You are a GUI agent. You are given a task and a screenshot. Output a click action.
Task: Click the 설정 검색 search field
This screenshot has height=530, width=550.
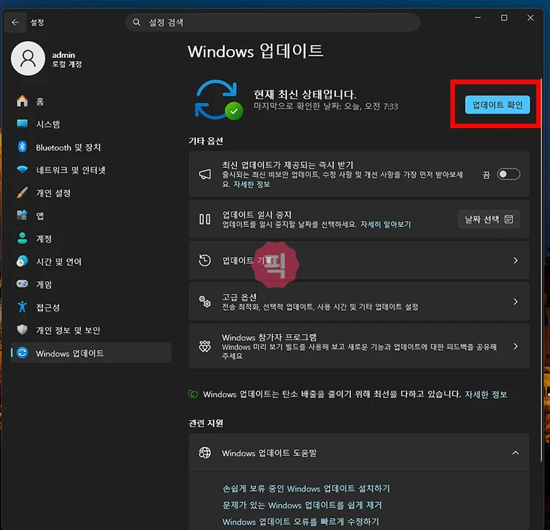[x=273, y=23]
